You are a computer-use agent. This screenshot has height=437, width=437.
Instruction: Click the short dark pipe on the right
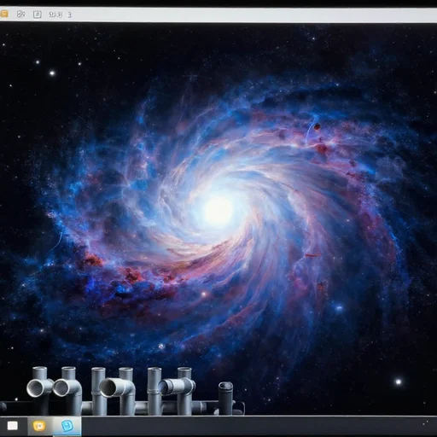[x=226, y=398]
